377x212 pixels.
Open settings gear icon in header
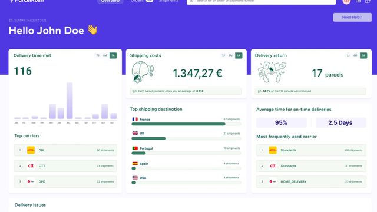[358, 1]
